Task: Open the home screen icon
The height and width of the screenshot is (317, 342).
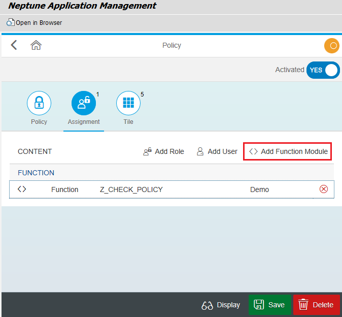Action: pos(36,45)
